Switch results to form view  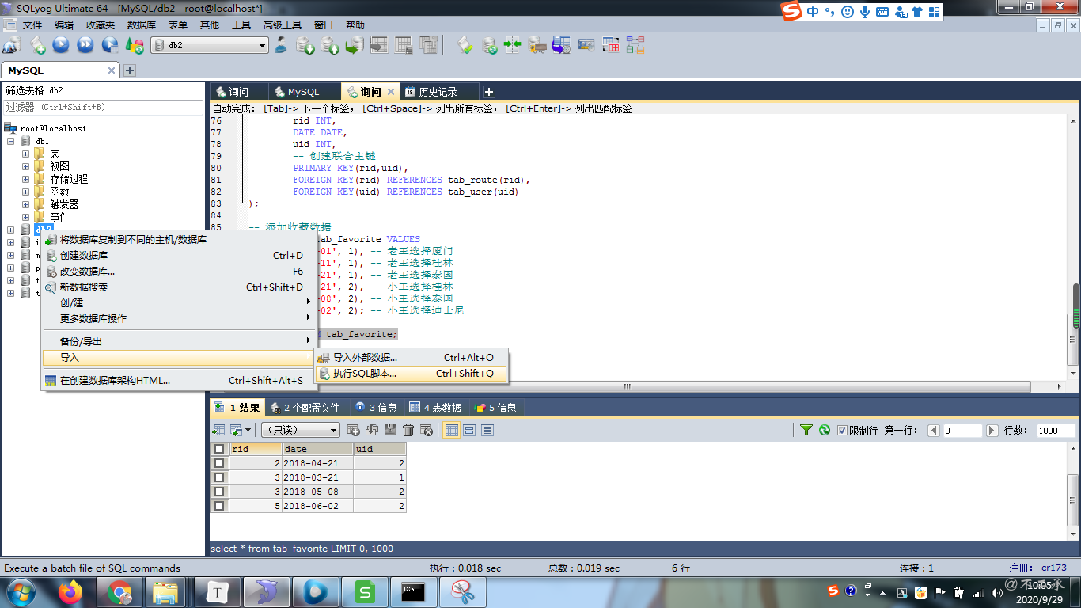click(469, 430)
